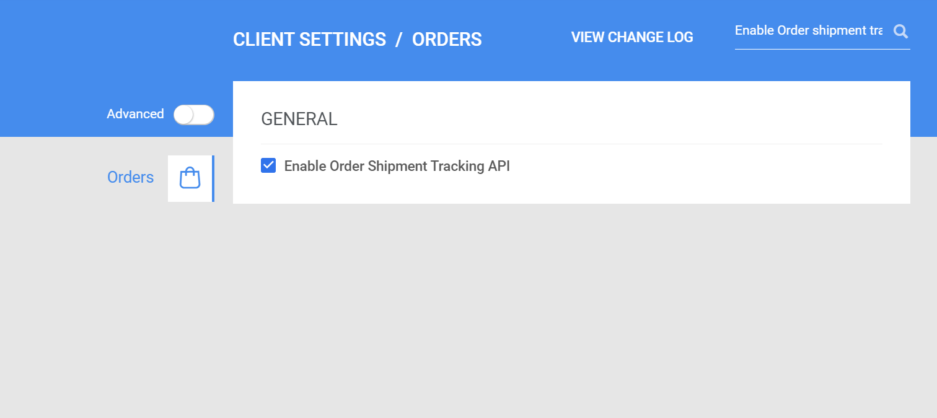Select the Orders shopping bag icon
Viewport: 937px width, 418px height.
coord(190,178)
